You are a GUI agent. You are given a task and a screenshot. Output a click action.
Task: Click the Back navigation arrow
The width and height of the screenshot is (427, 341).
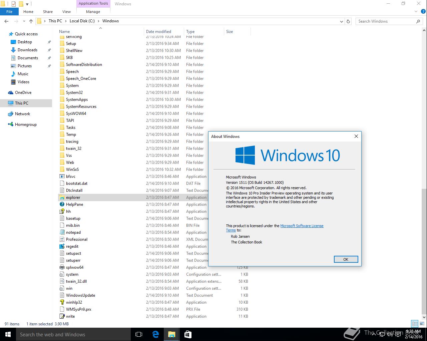coord(6,21)
